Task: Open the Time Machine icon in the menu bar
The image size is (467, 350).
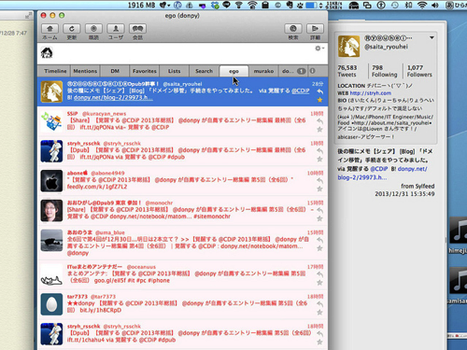Action: point(395,5)
